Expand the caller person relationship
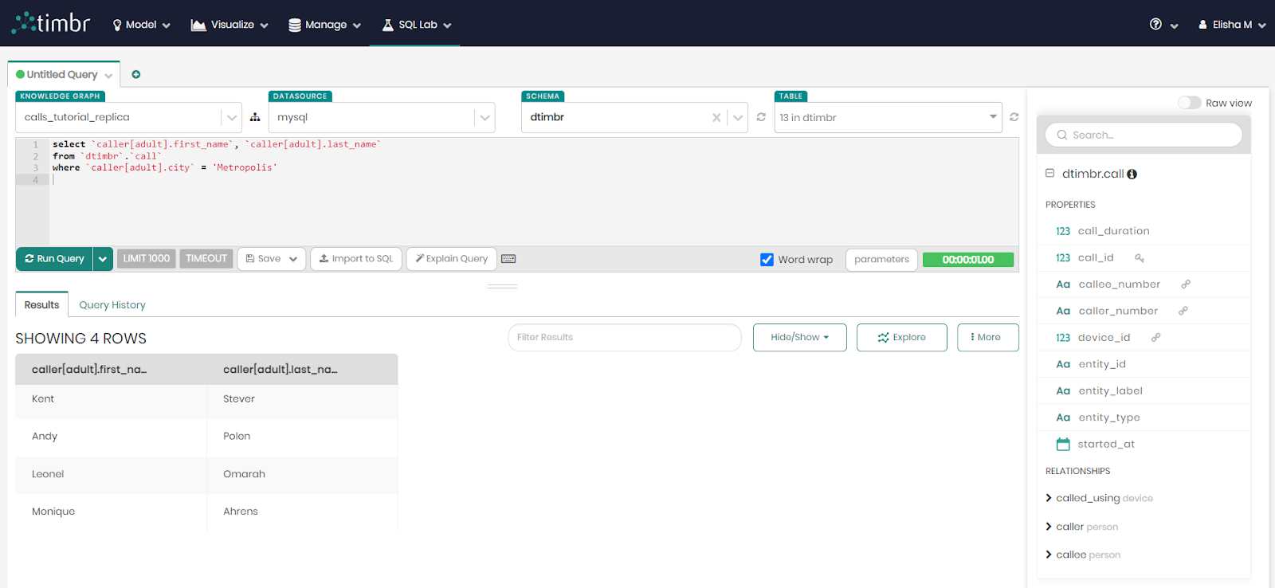Image resolution: width=1275 pixels, height=588 pixels. tap(1049, 527)
